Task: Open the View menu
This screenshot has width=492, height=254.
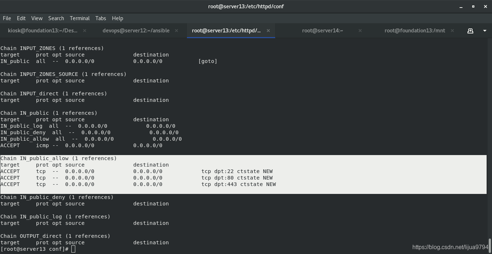Action: coord(37,18)
